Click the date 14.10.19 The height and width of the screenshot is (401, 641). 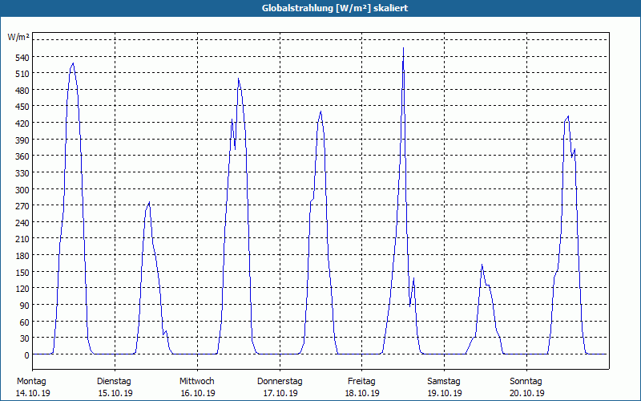click(x=33, y=393)
